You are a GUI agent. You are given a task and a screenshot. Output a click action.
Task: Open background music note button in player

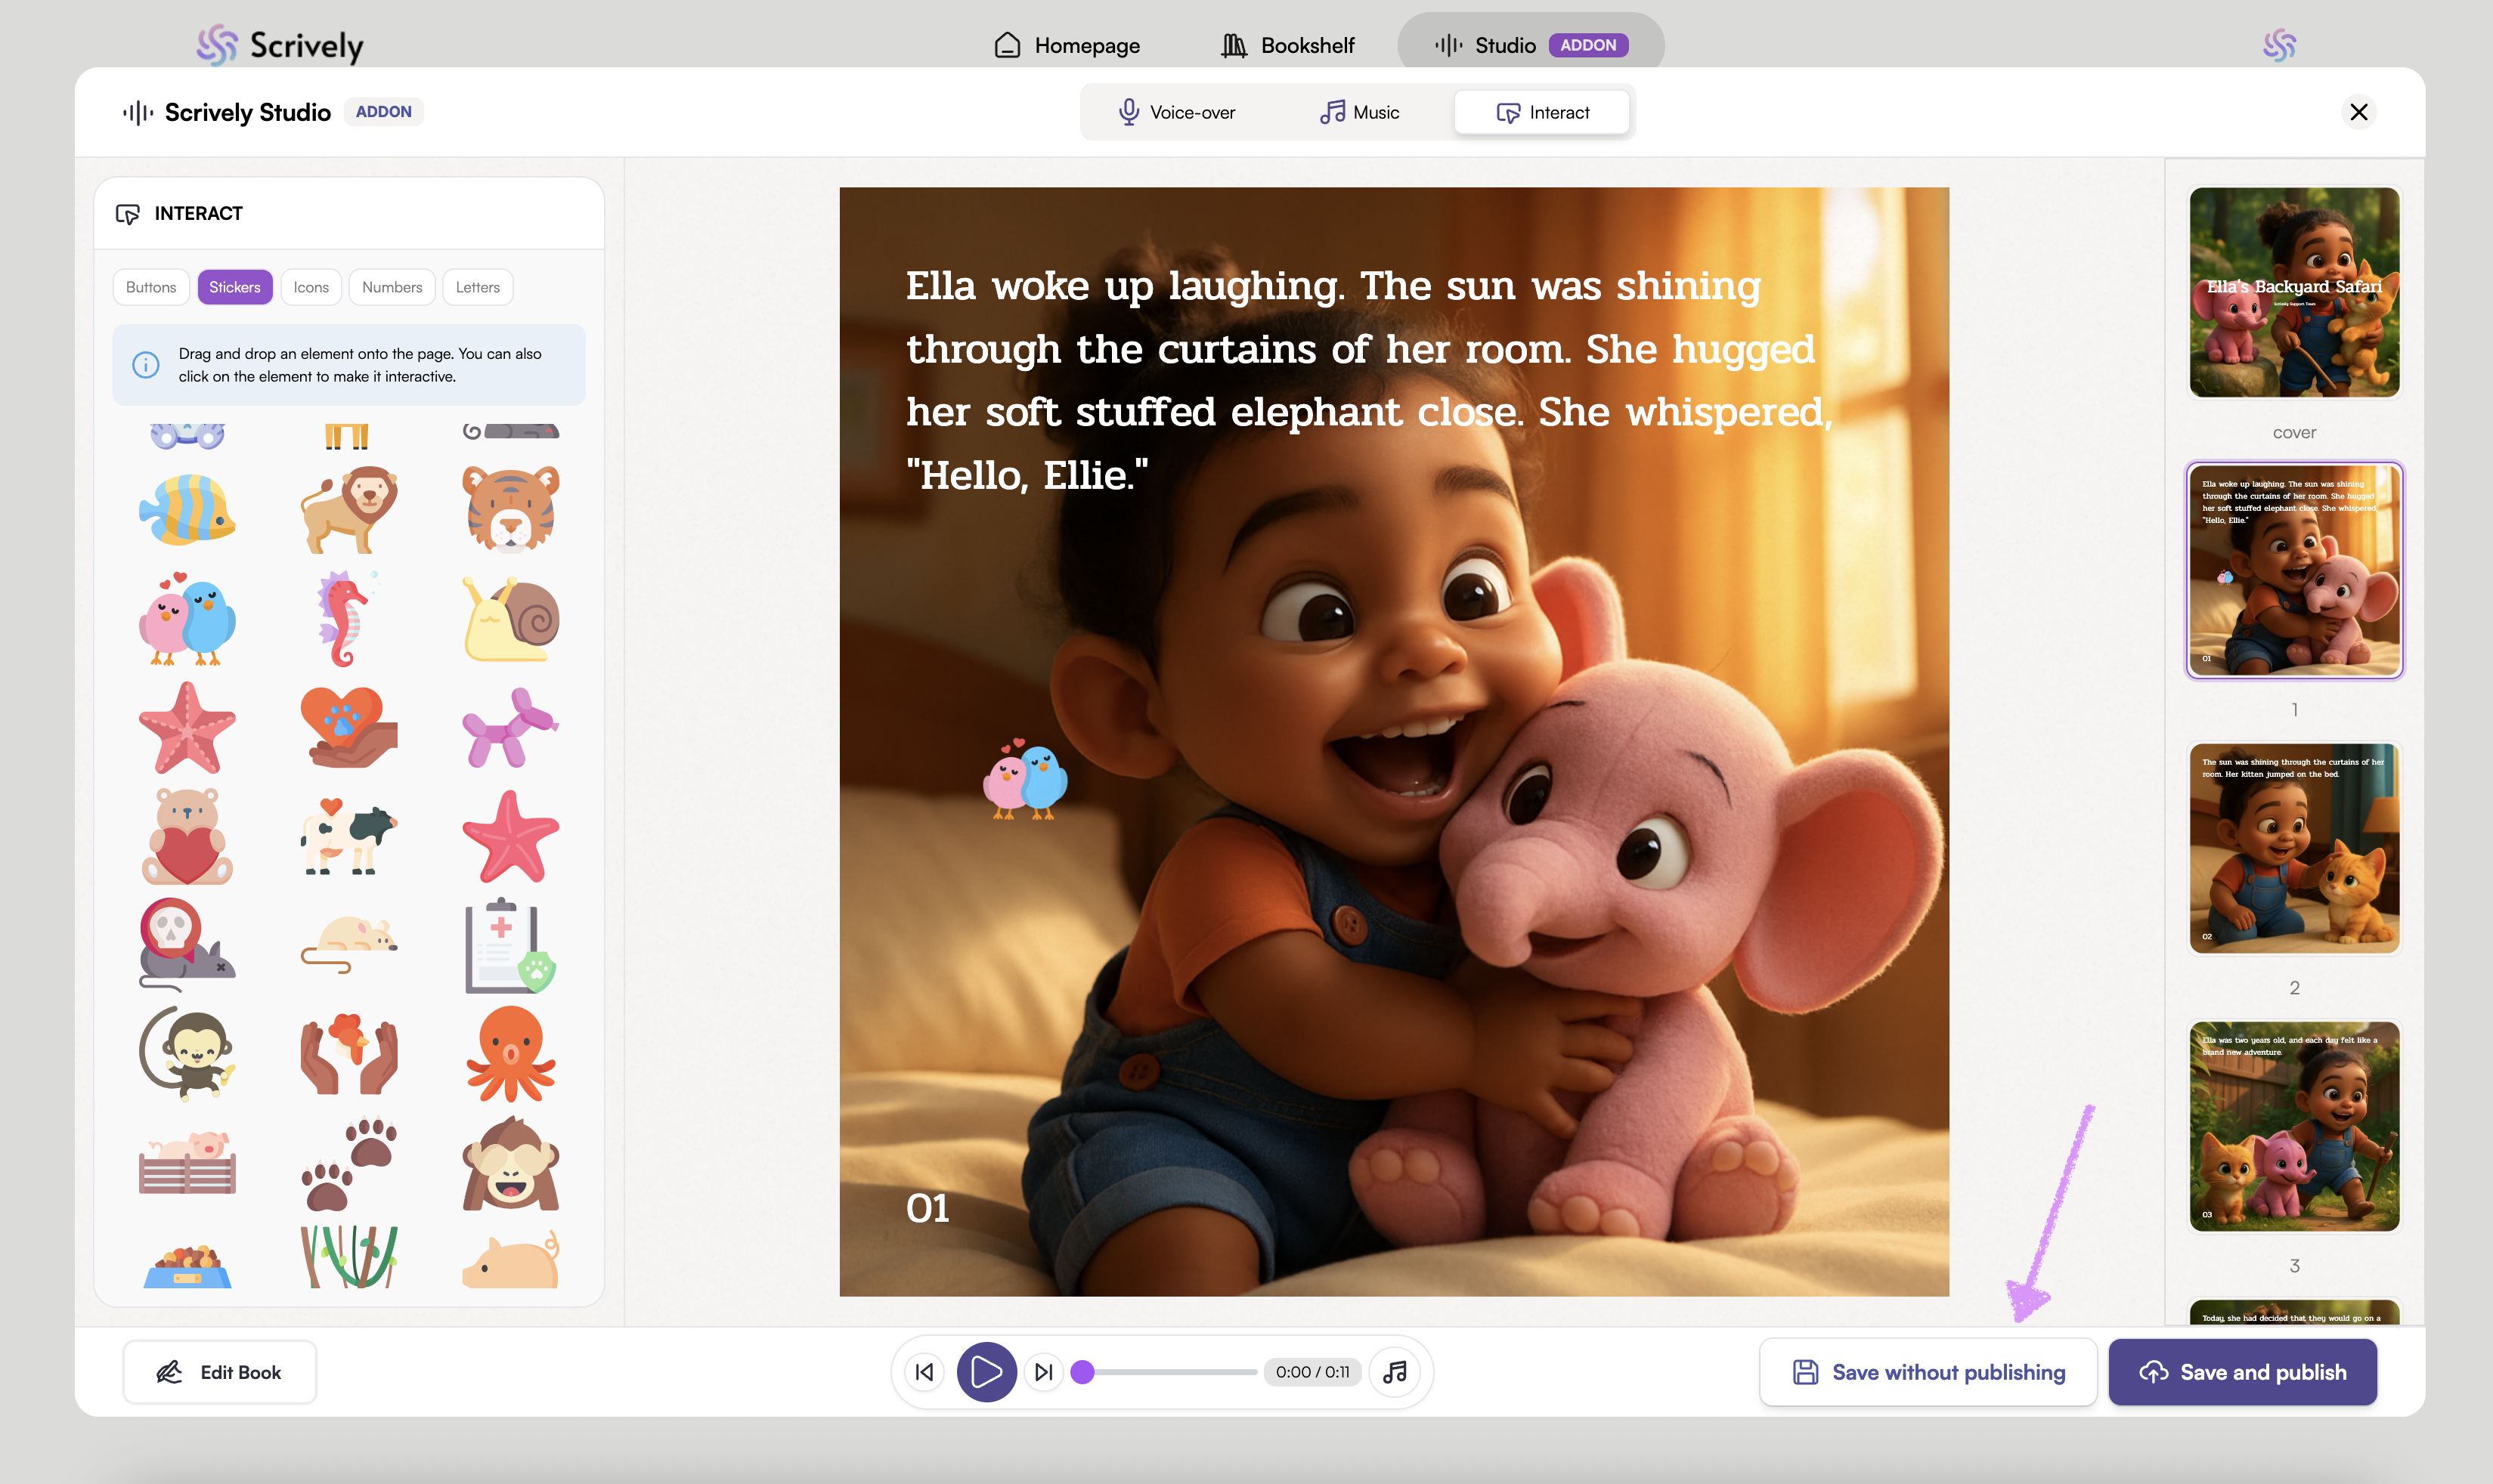pyautogui.click(x=1395, y=1372)
